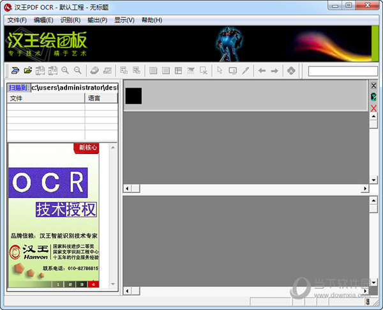Open the 输出(P) menu
The image size is (383, 310).
click(x=98, y=20)
